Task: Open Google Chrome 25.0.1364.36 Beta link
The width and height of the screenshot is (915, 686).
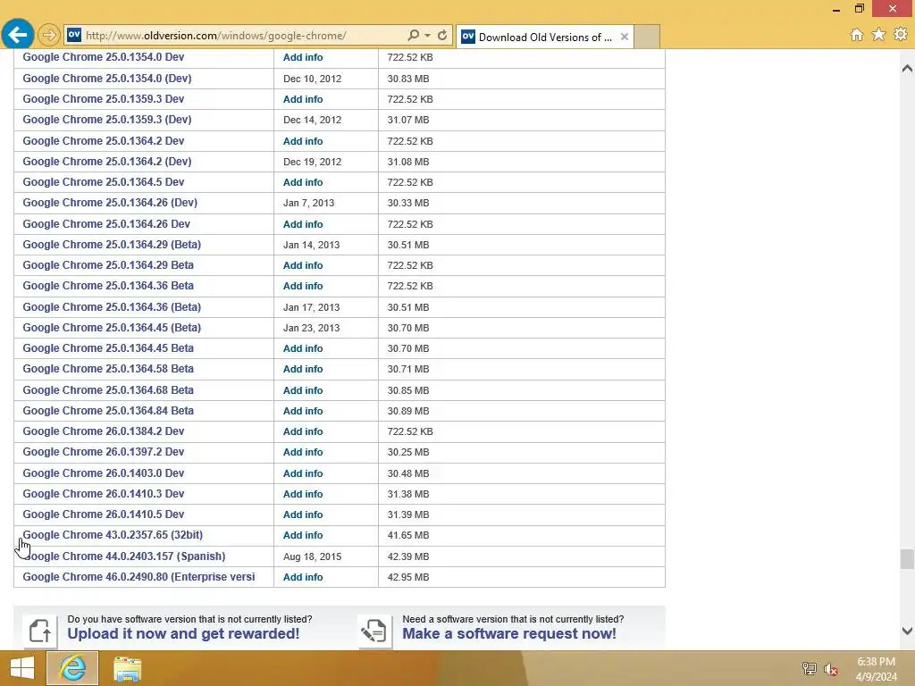Action: pos(108,286)
